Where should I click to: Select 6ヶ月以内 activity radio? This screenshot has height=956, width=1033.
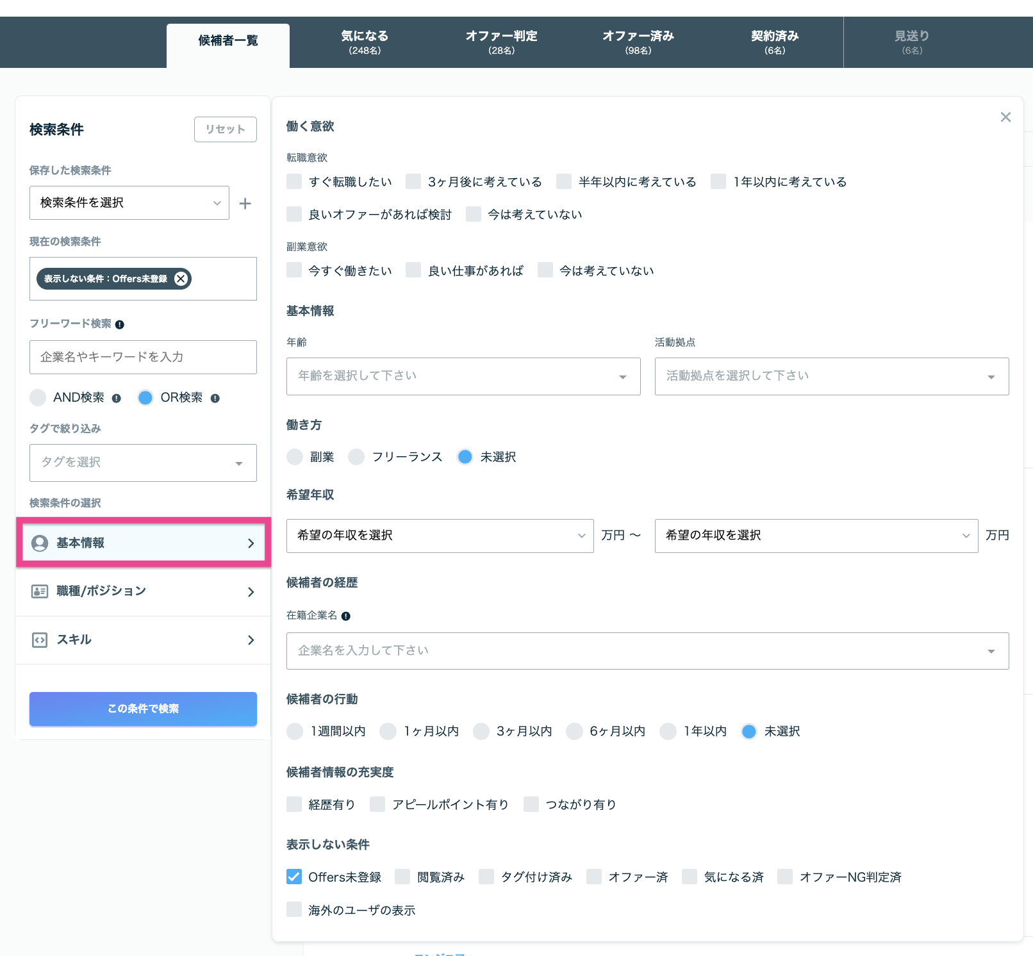point(574,731)
